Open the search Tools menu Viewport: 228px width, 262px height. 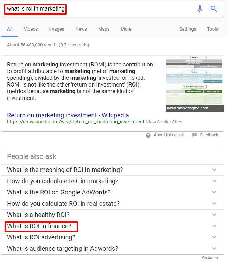coord(213,29)
